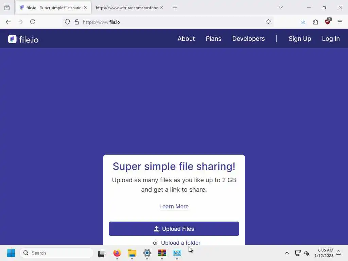Go forward to the next page
Screen dimensions: 348x261
(20, 22)
